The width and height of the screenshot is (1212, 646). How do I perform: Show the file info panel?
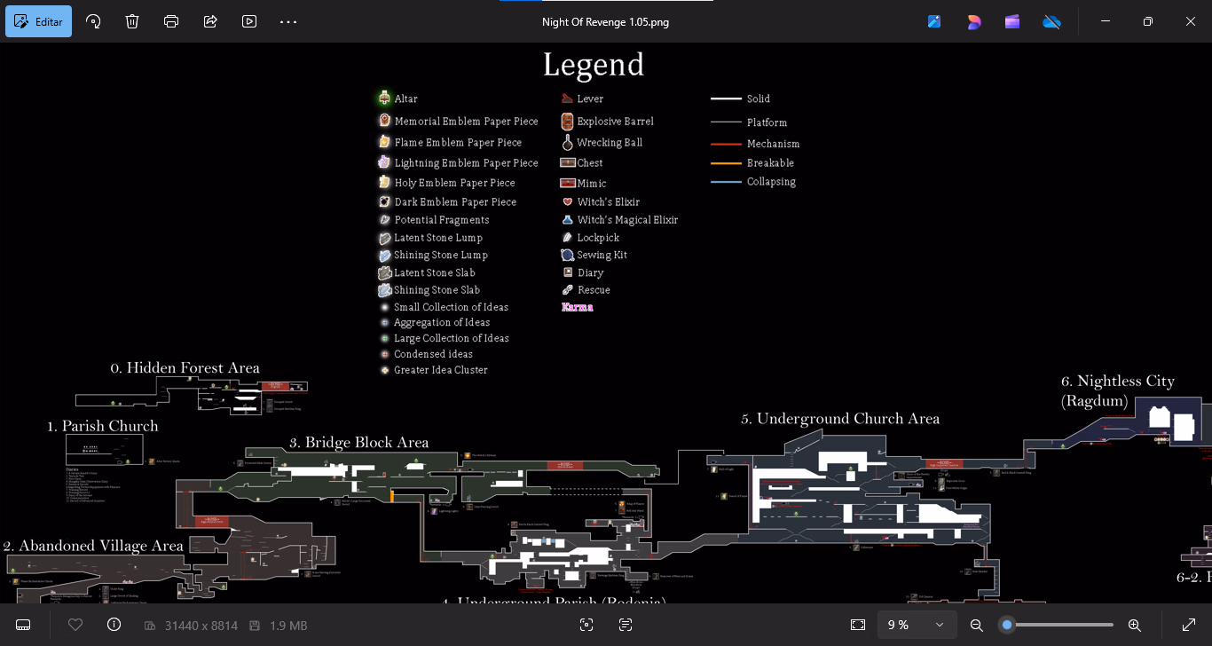click(114, 625)
